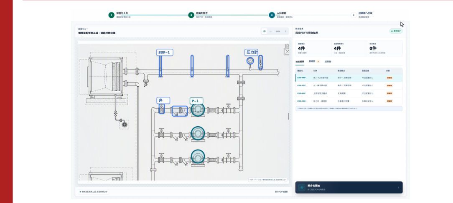Select the 弁 annotation label
The width and height of the screenshot is (453, 203).
[x=163, y=100]
